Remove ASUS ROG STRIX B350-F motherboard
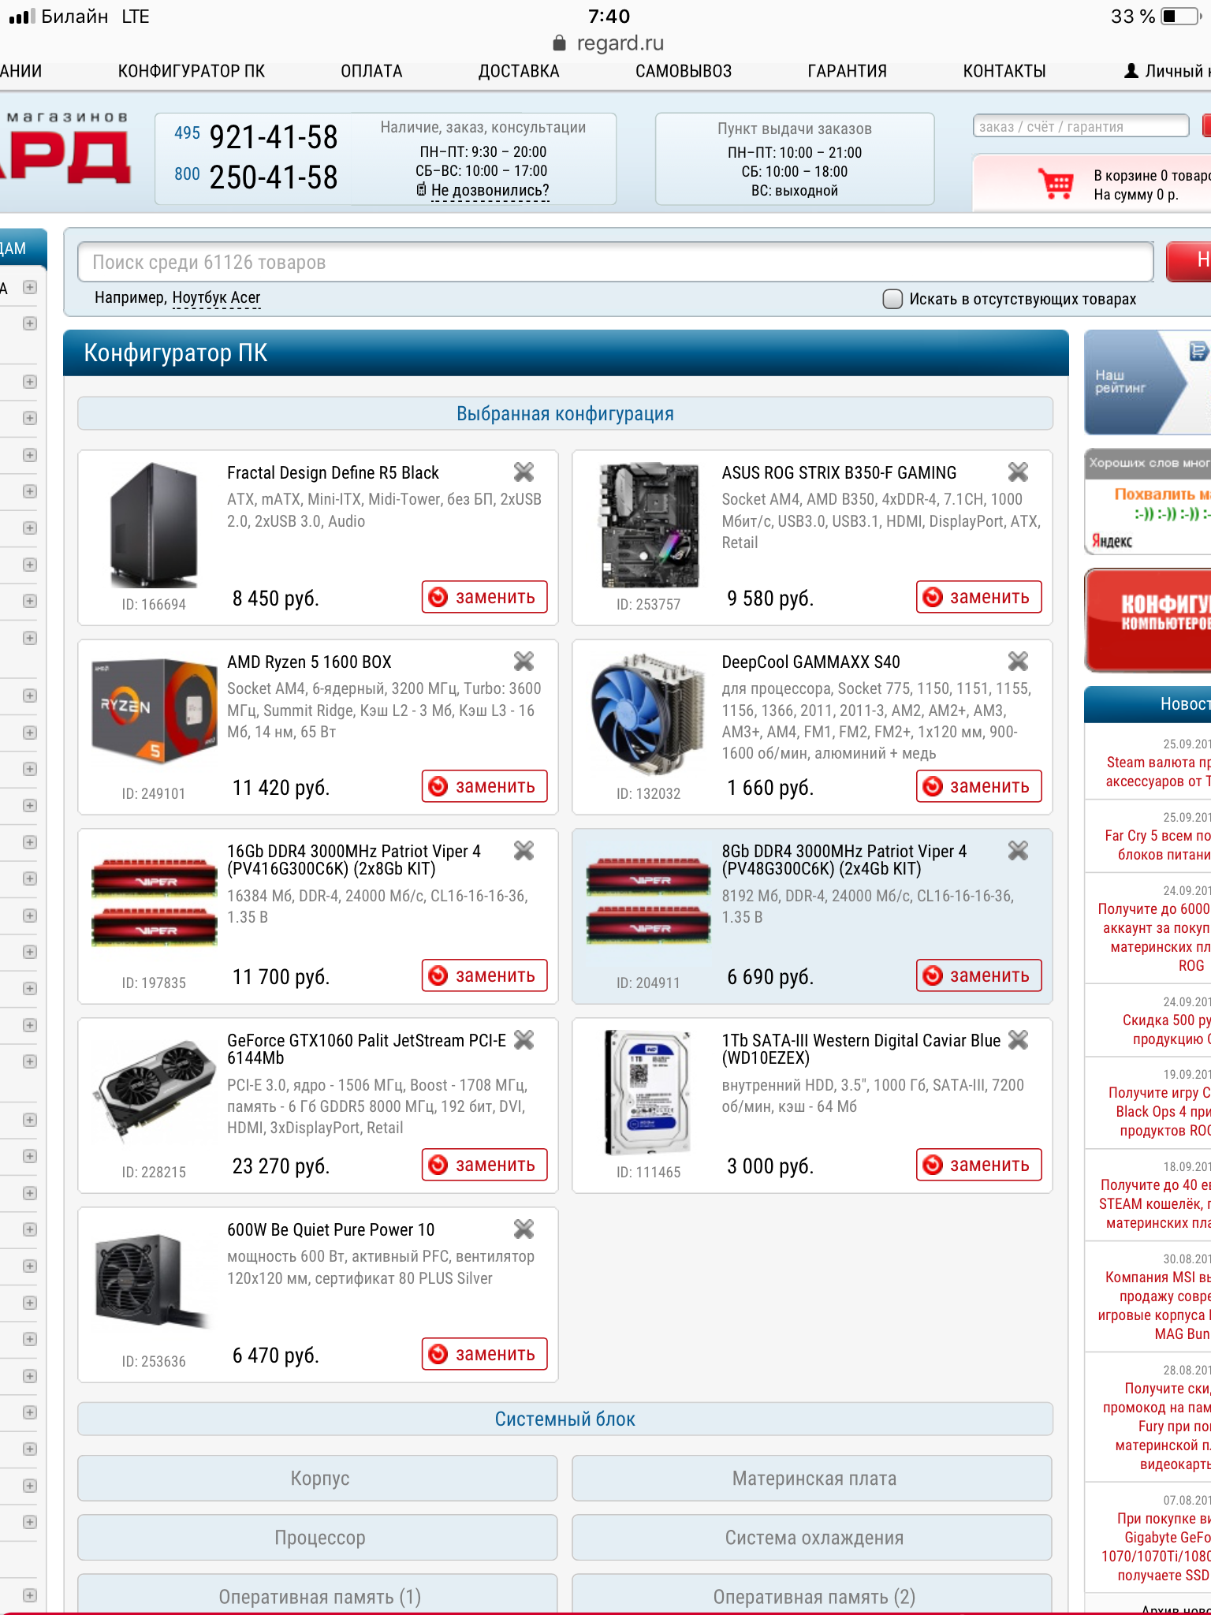The width and height of the screenshot is (1211, 1615). point(1018,472)
